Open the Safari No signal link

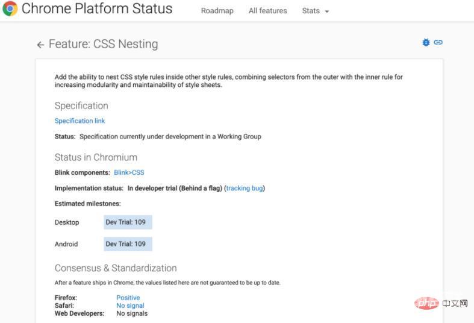130,306
